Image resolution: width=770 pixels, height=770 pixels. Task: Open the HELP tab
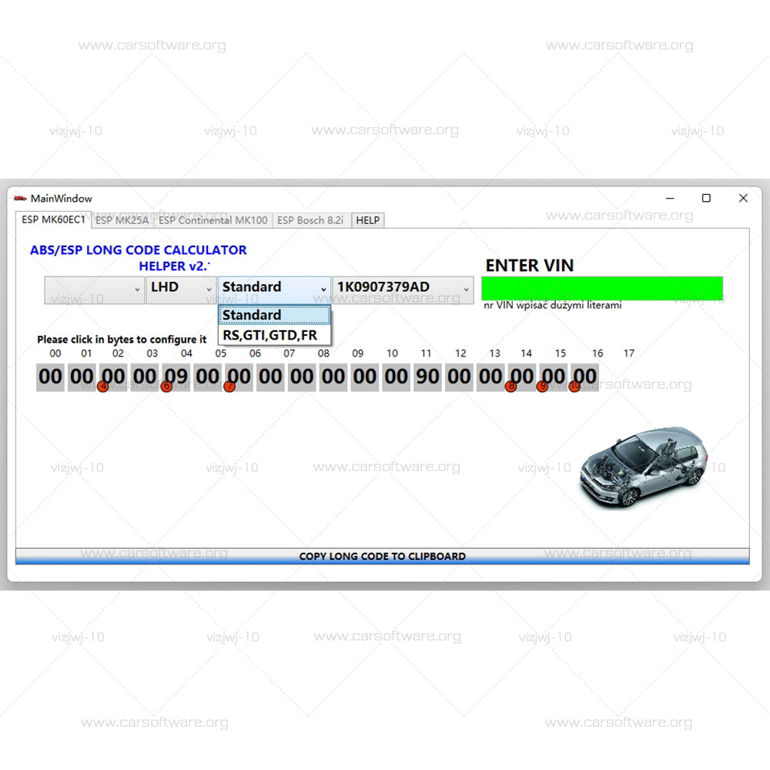368,220
